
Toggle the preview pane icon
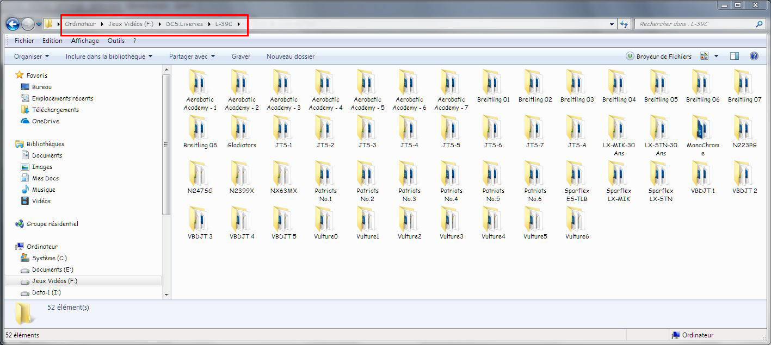(x=735, y=56)
